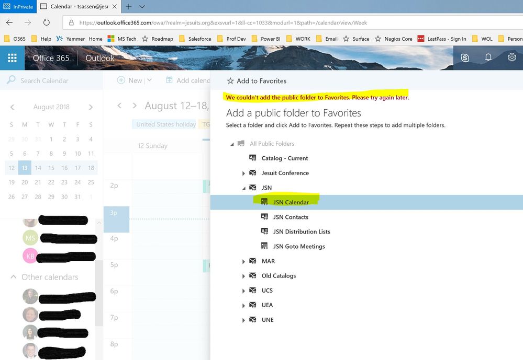This screenshot has height=360, width=523.
Task: Toggle the United States holiday calendar
Action: pos(165,124)
